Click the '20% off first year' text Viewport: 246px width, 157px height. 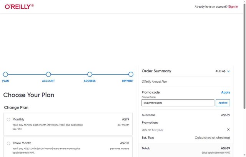pyautogui.click(x=152, y=130)
